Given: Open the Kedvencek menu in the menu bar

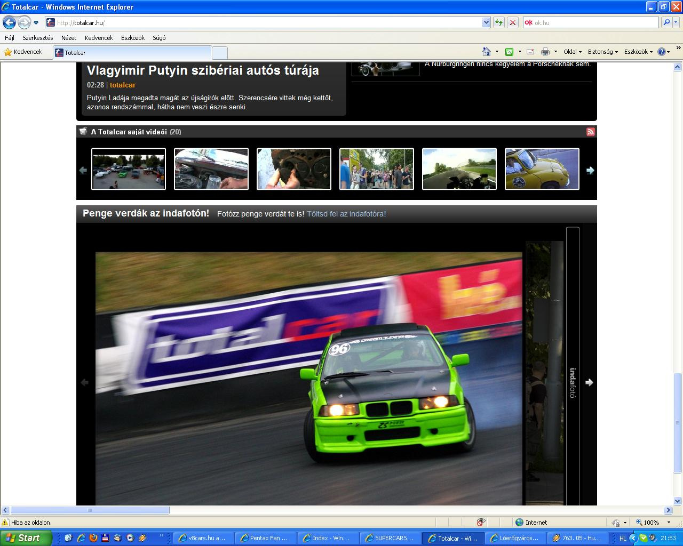Looking at the screenshot, I should point(99,38).
